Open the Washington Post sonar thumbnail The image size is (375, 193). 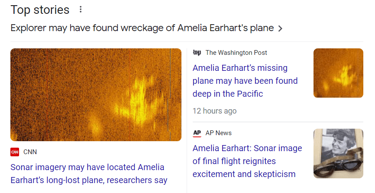pyautogui.click(x=338, y=73)
